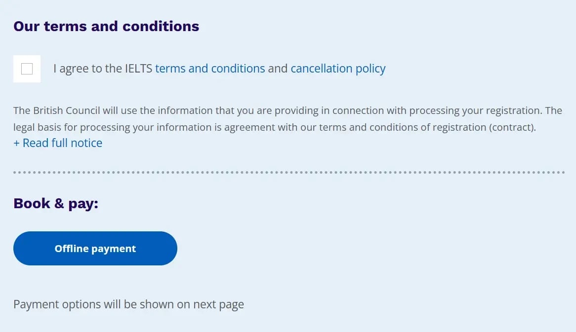The height and width of the screenshot is (332, 576).
Task: Click the Offline payment button
Action: (95, 248)
